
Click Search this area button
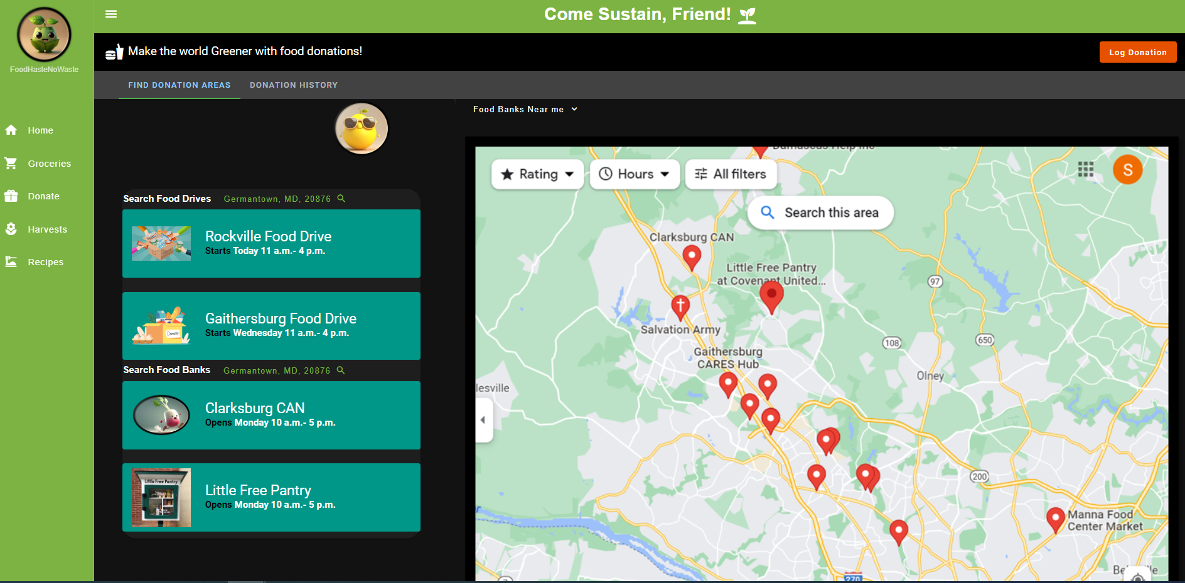pos(820,213)
